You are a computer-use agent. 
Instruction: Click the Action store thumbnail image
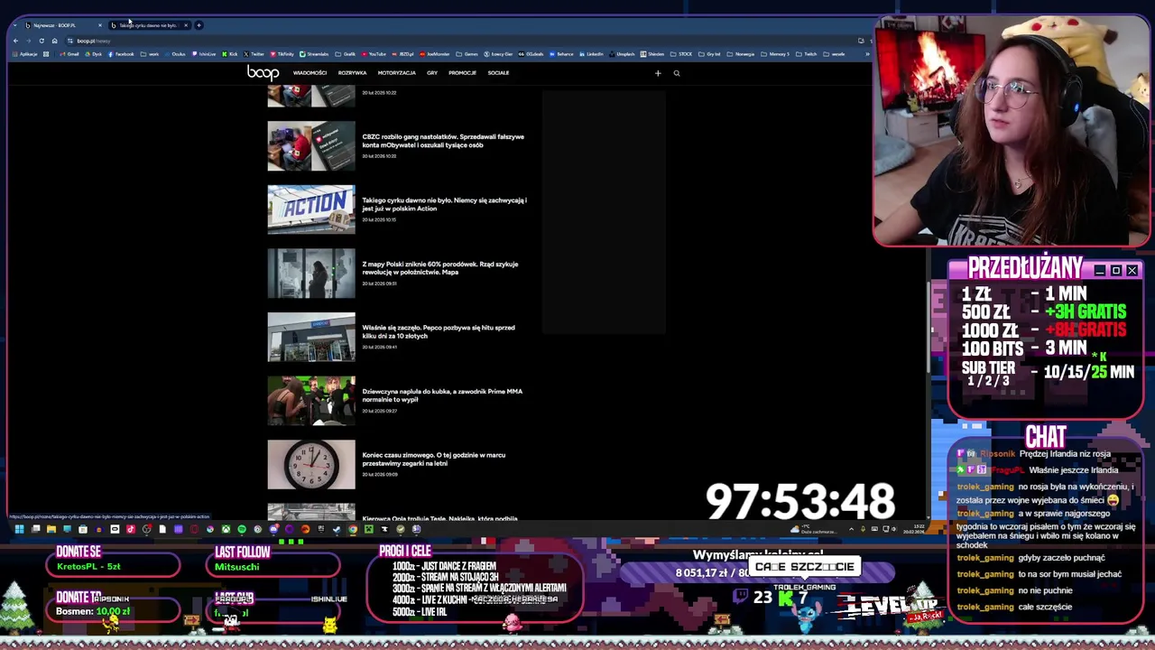[311, 209]
